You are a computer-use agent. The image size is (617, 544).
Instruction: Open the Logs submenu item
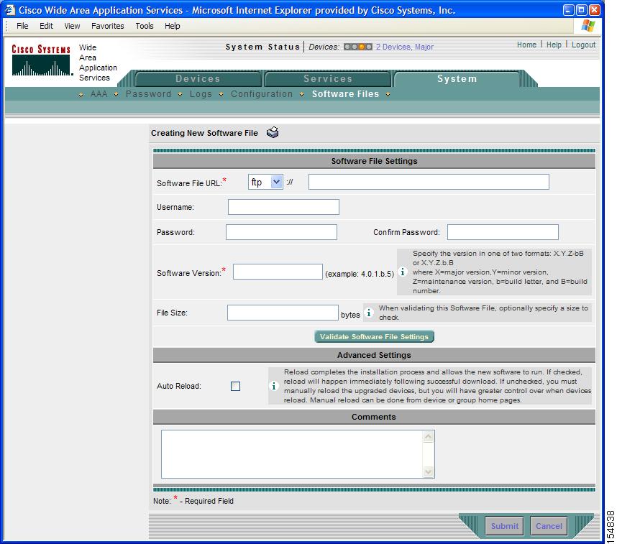[x=201, y=94]
